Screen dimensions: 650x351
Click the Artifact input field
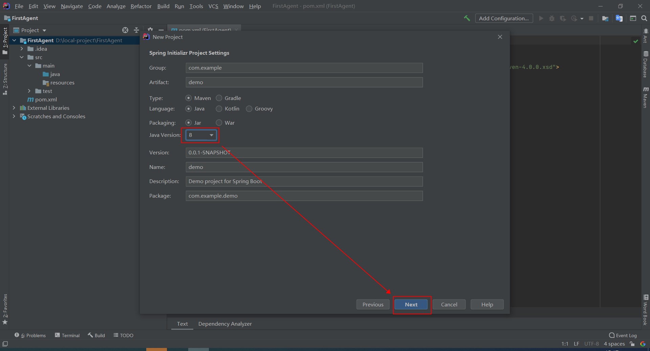[x=304, y=82]
